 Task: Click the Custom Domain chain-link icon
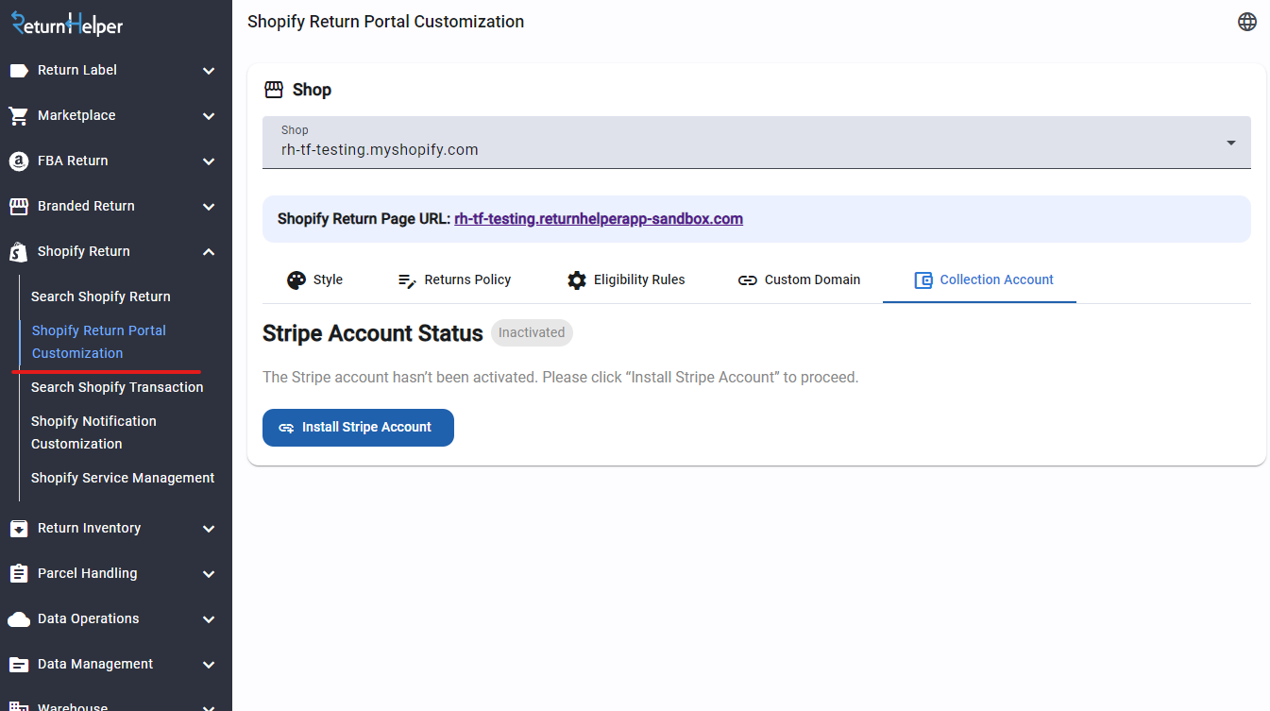747,279
